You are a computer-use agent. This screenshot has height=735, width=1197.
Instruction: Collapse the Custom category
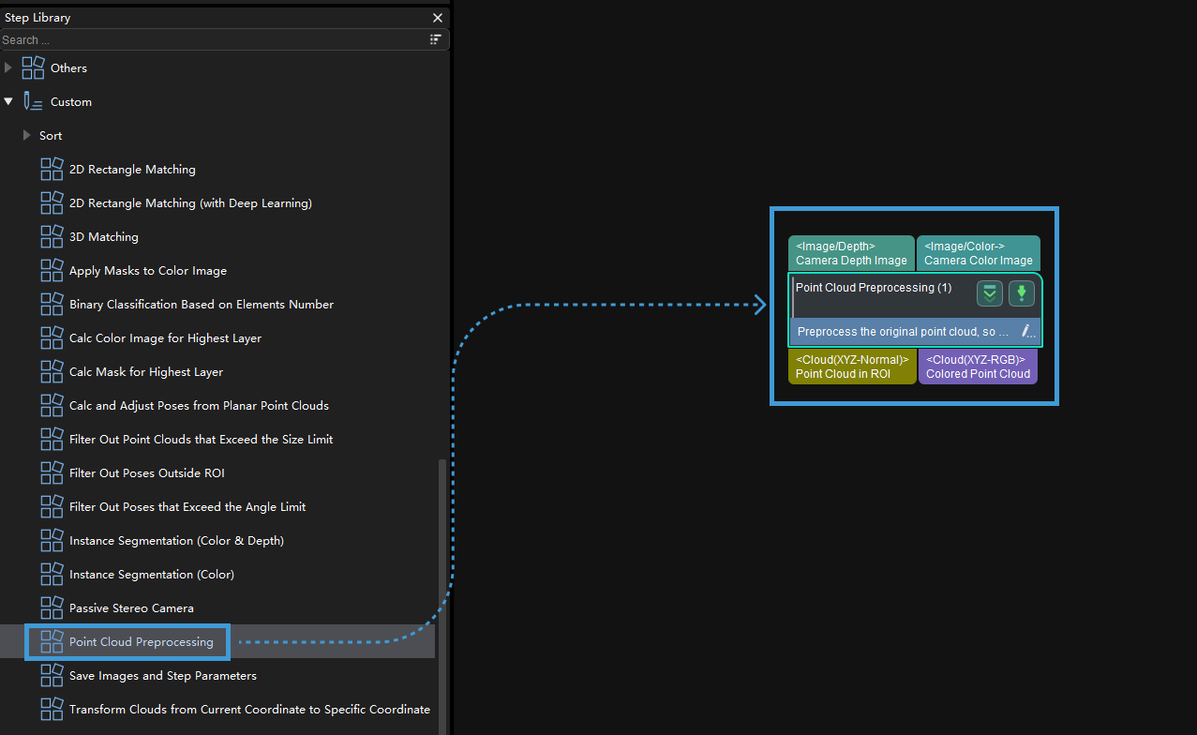point(8,101)
